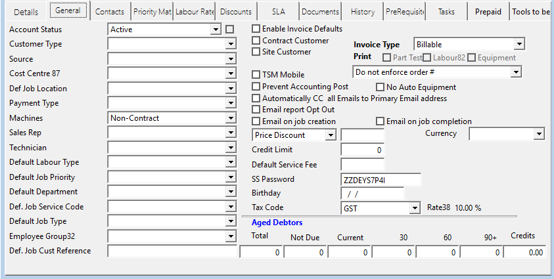This screenshot has width=554, height=279.
Task: Tick the Enable Invoice Defaults checkbox
Action: pos(257,29)
